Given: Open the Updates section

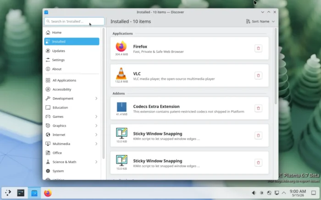Looking at the screenshot, I should click(72, 51).
